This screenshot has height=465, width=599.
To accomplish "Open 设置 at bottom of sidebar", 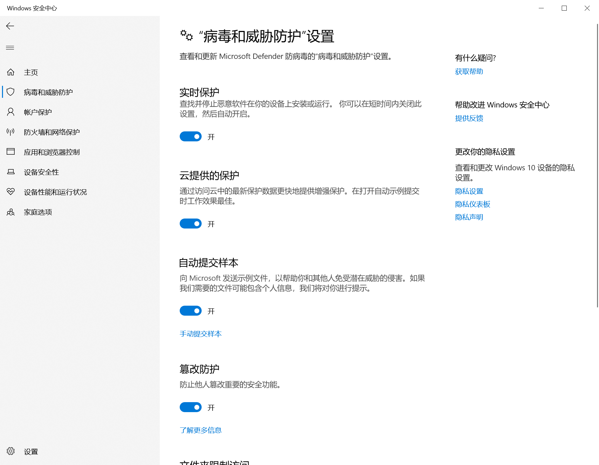I will (80, 451).
